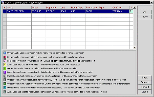Click legend text 'Owner has a rental reservation'
This screenshot has width=154, height=97.
pyautogui.click(x=21, y=88)
